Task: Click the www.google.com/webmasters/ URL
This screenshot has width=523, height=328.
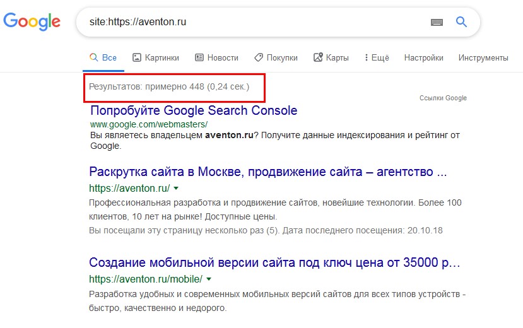Action: point(149,125)
